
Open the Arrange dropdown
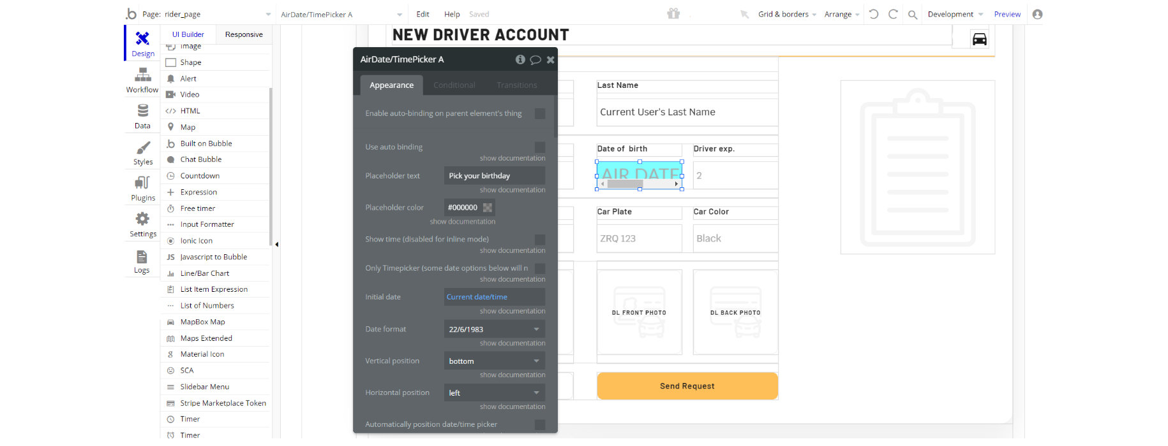842,14
